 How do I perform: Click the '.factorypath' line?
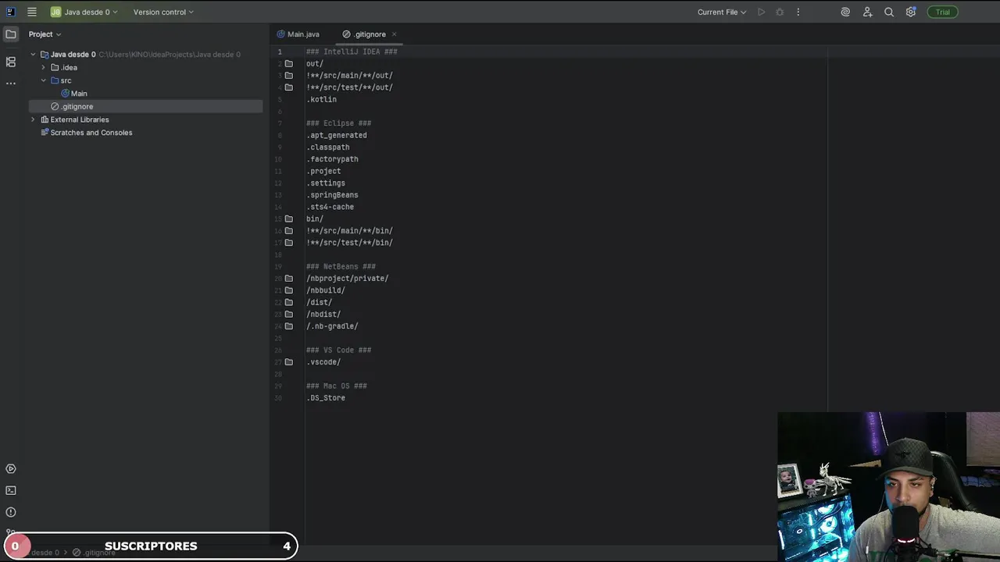pos(332,159)
